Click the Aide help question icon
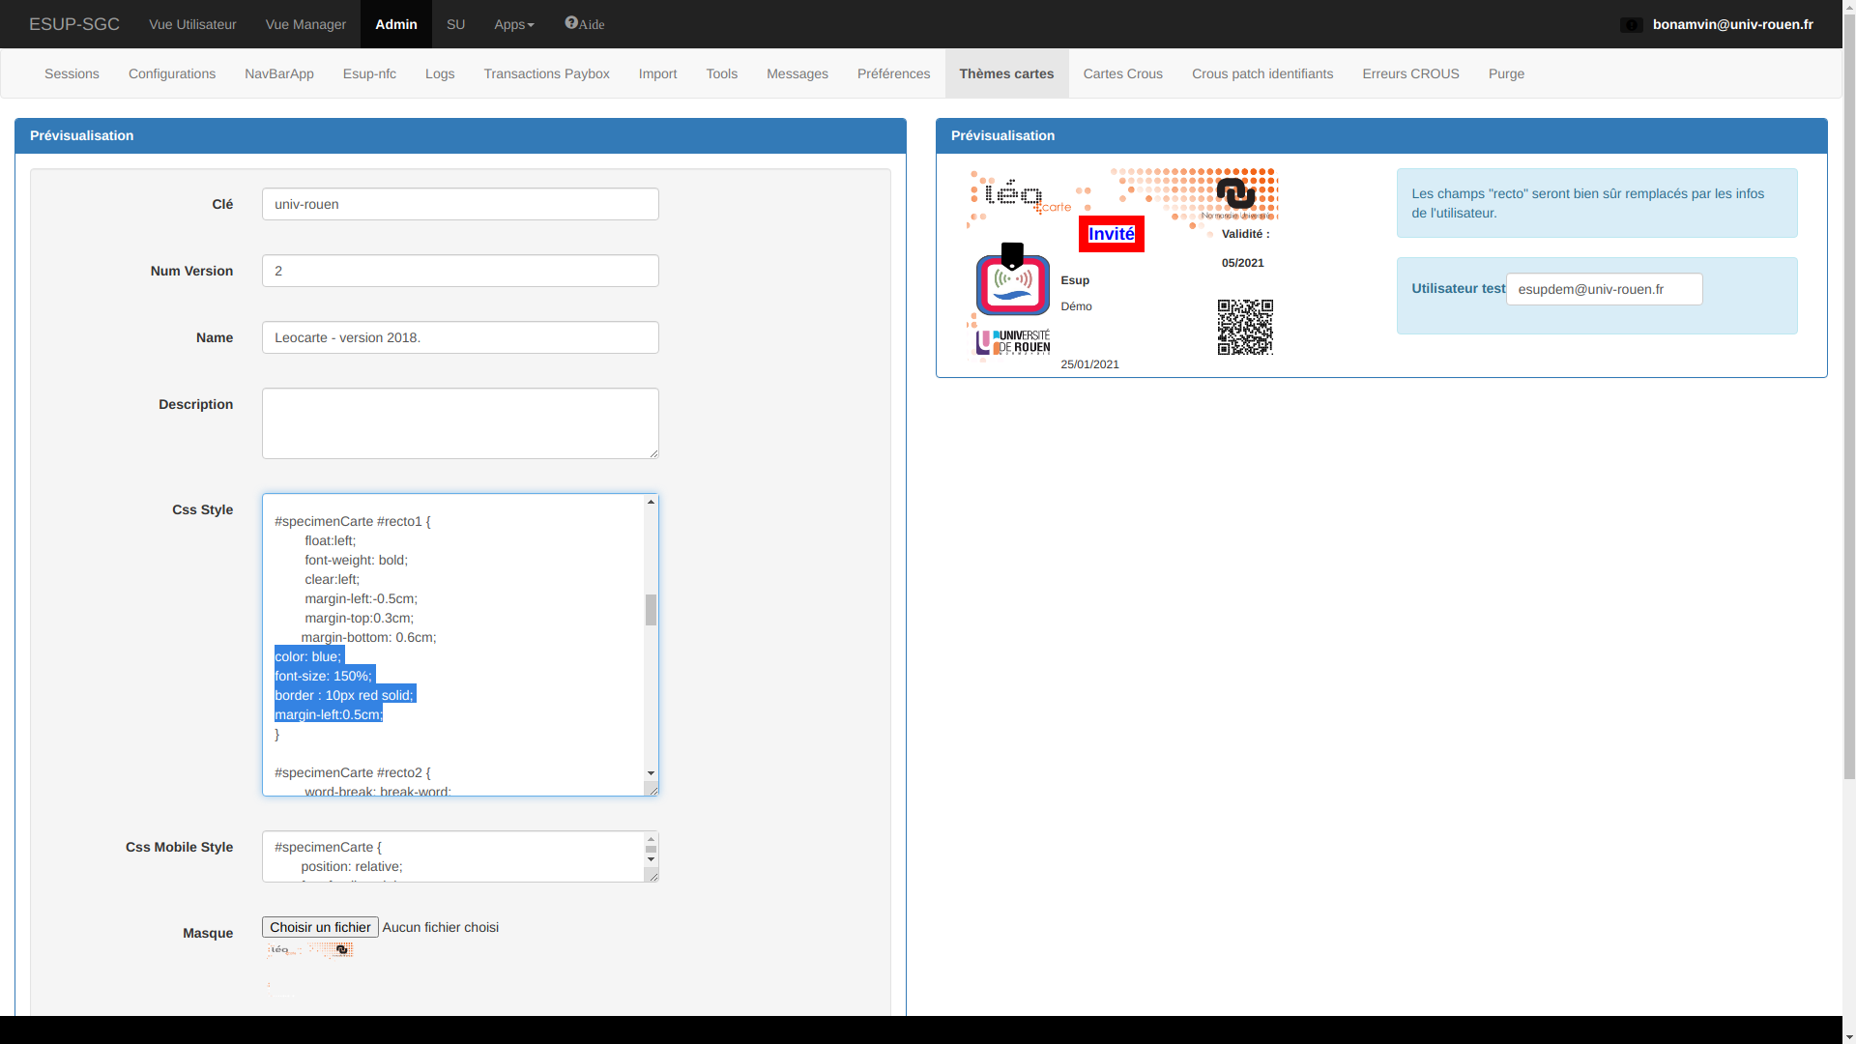 pos(571,23)
